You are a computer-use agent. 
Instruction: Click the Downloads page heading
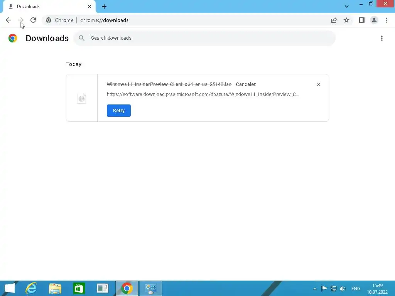point(47,38)
